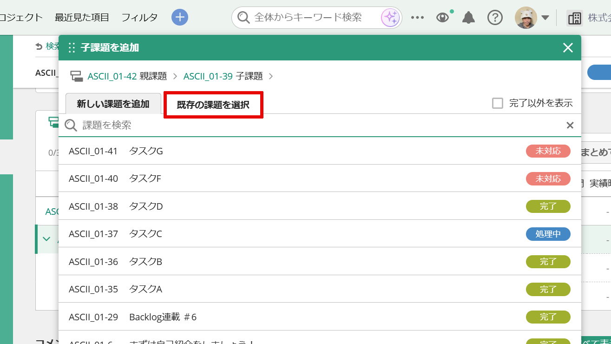Collapse the green chevron row behind dialog
Viewport: 611px width, 344px height.
46,239
